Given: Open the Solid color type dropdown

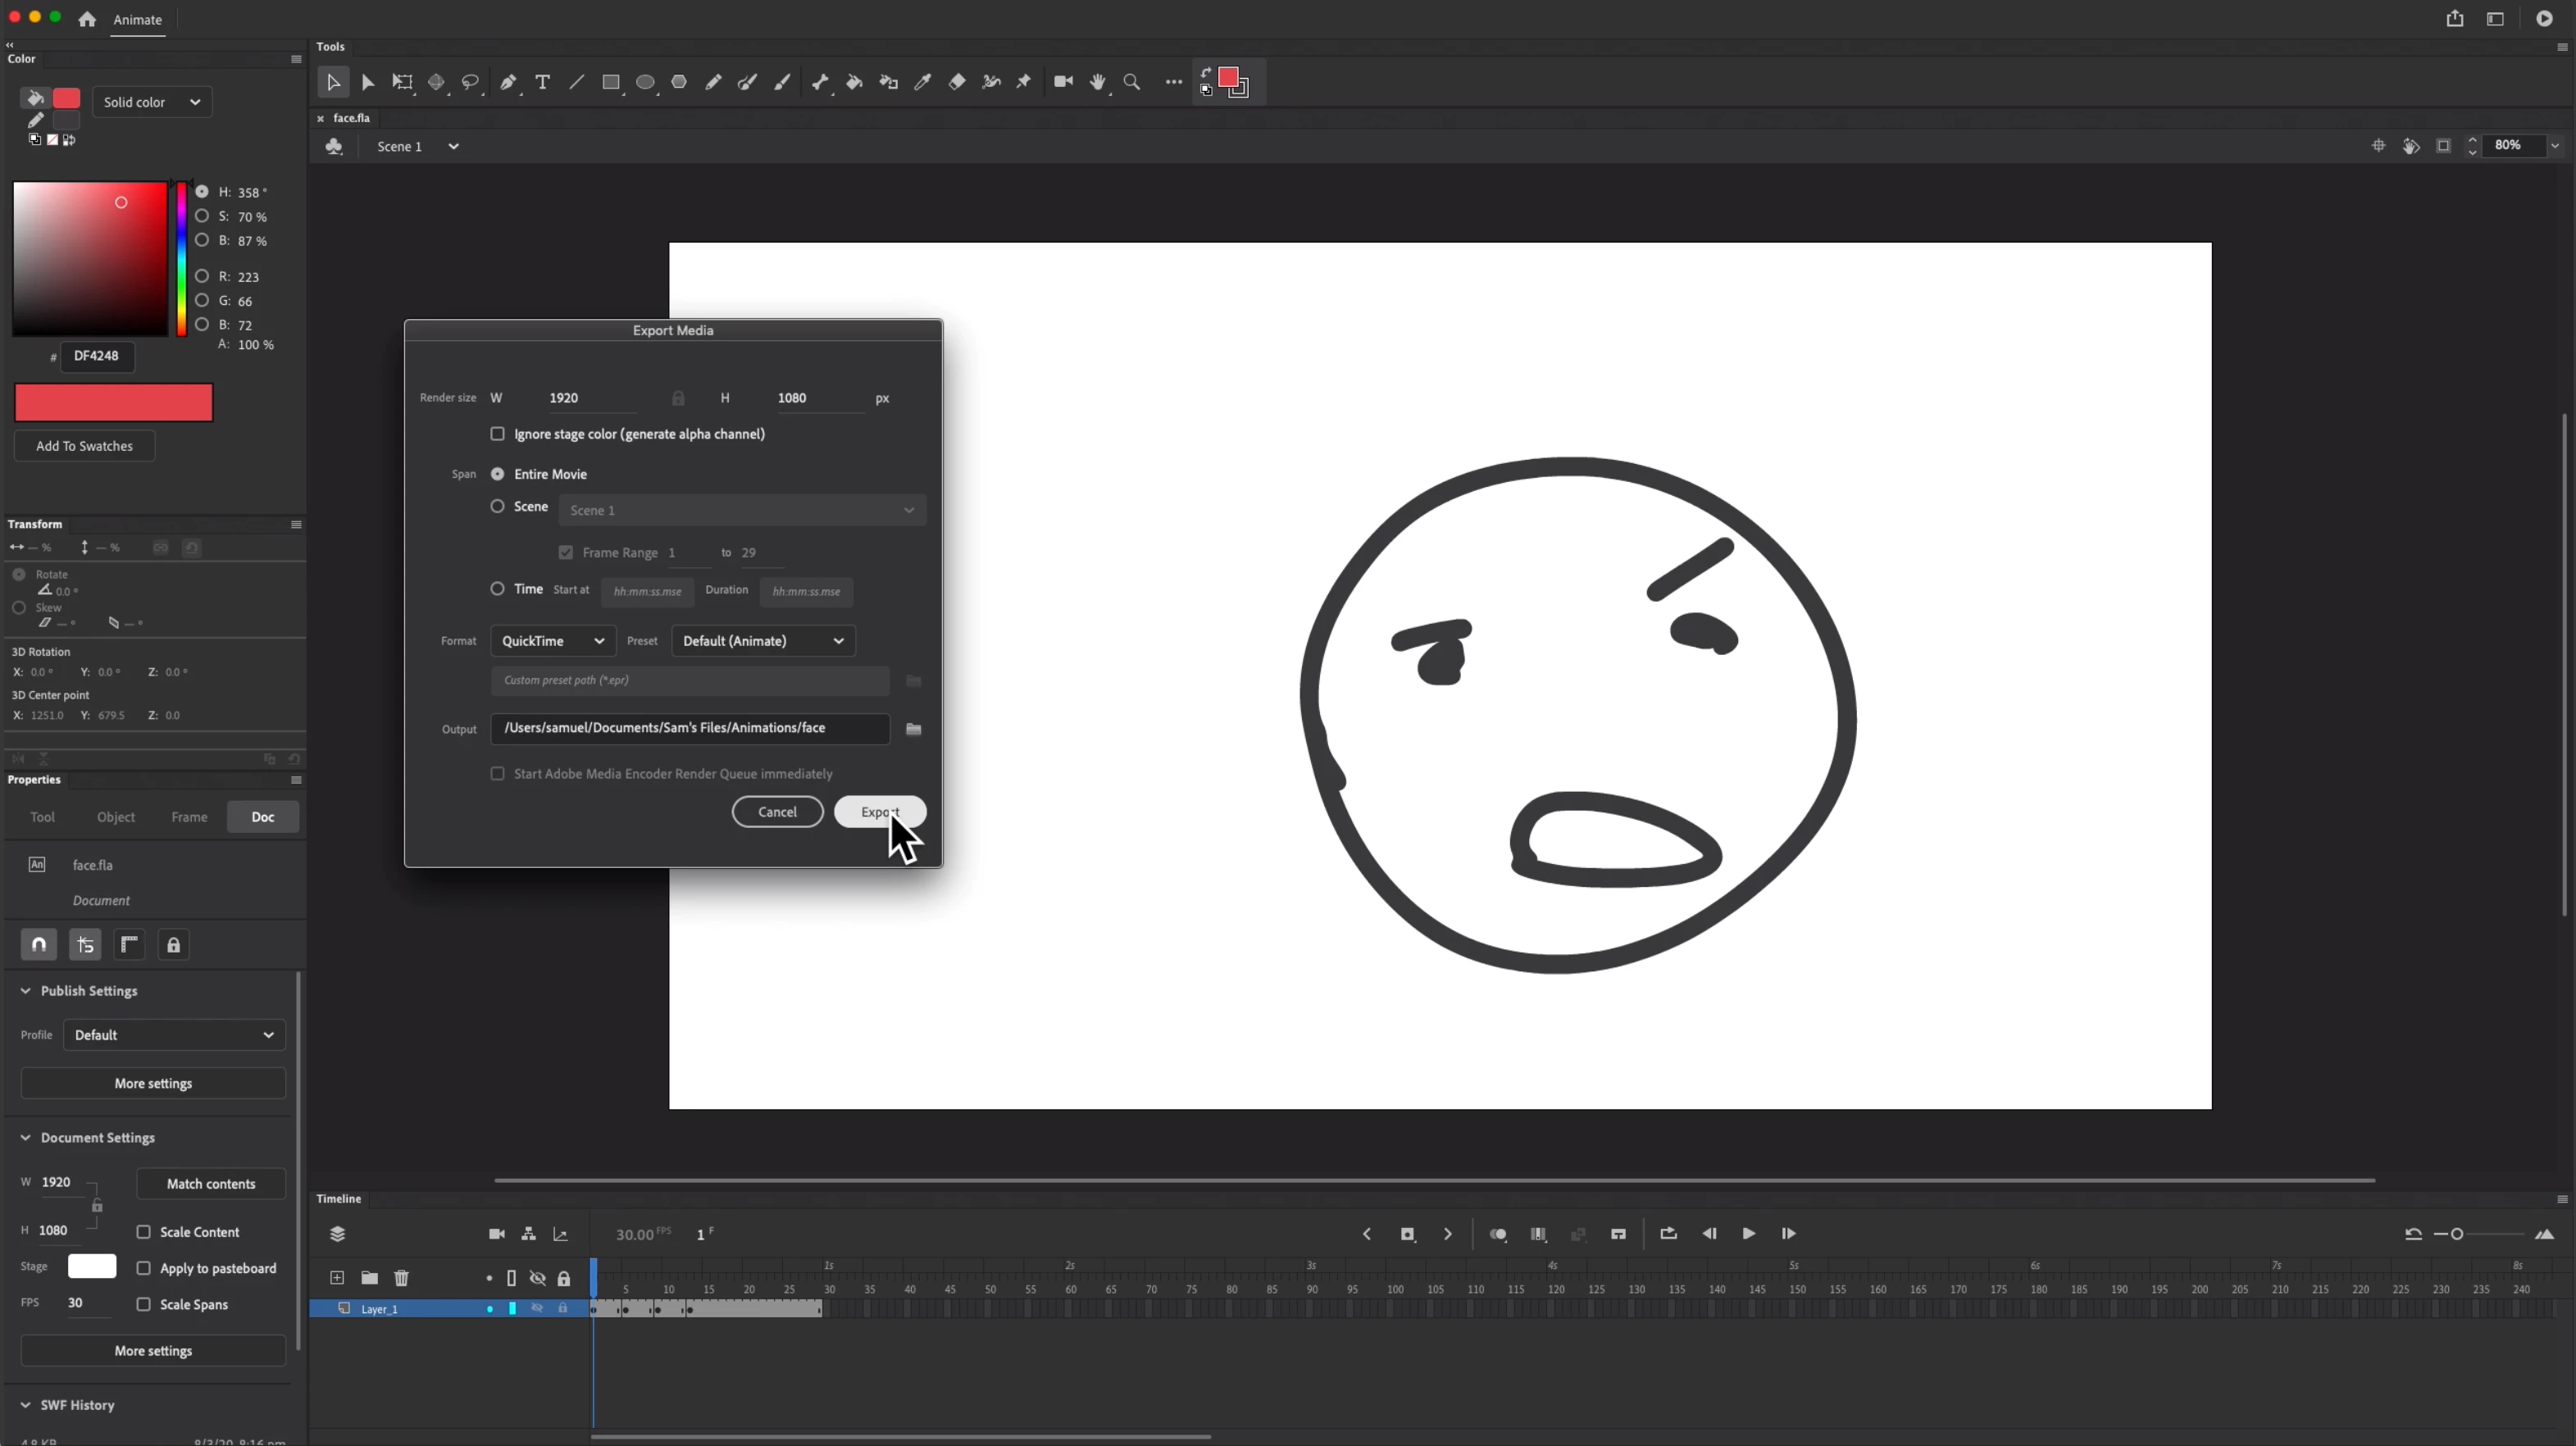Looking at the screenshot, I should coord(152,102).
